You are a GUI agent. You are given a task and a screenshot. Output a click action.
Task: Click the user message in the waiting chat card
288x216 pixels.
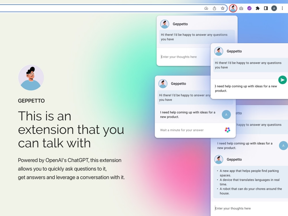187,114
